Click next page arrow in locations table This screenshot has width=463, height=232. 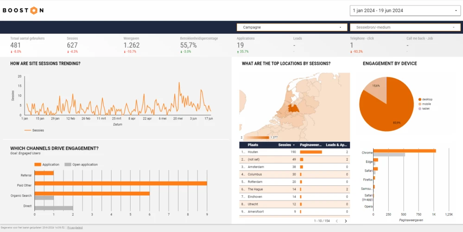pos(346,221)
